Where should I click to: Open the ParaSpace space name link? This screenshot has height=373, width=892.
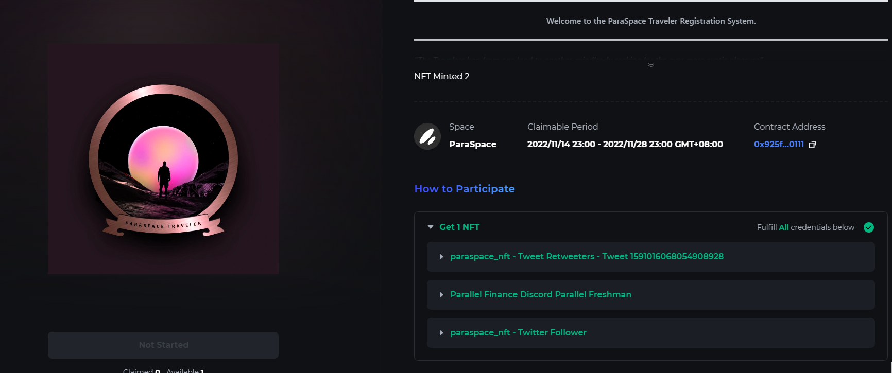point(472,145)
